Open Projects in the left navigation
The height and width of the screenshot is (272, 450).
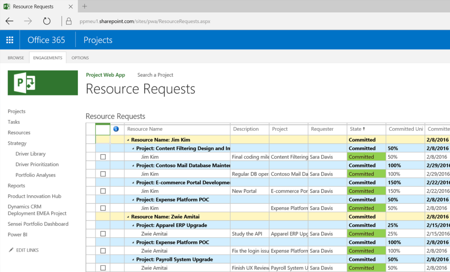[x=17, y=111]
